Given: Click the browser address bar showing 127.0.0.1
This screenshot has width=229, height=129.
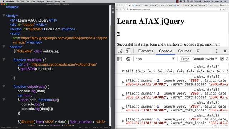Looking at the screenshot, I should (172, 9).
